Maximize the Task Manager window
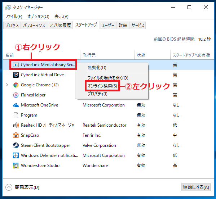 click(x=189, y=7)
